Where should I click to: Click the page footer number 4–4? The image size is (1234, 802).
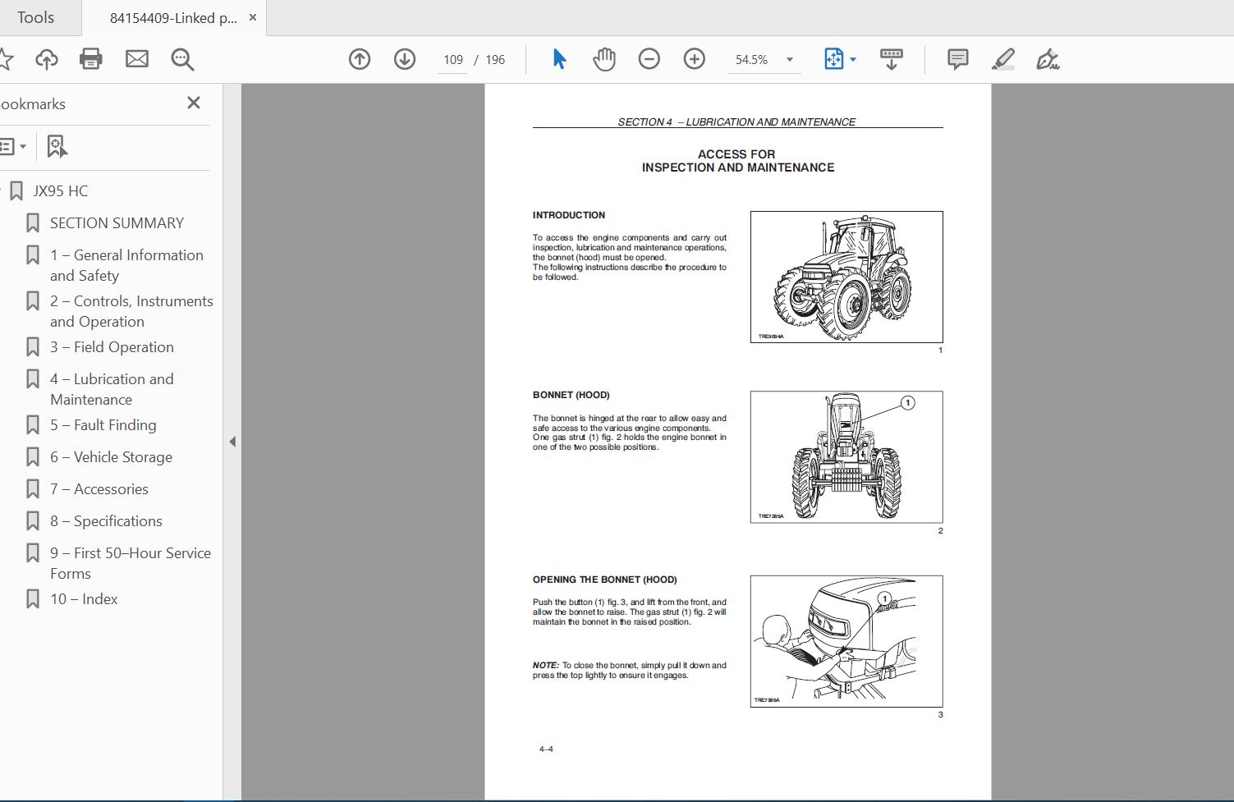[x=546, y=749]
